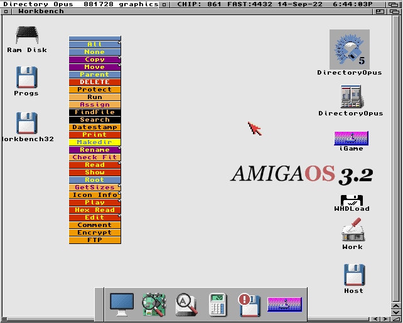Click the Hex Read button
This screenshot has height=323, width=403.
point(95,209)
